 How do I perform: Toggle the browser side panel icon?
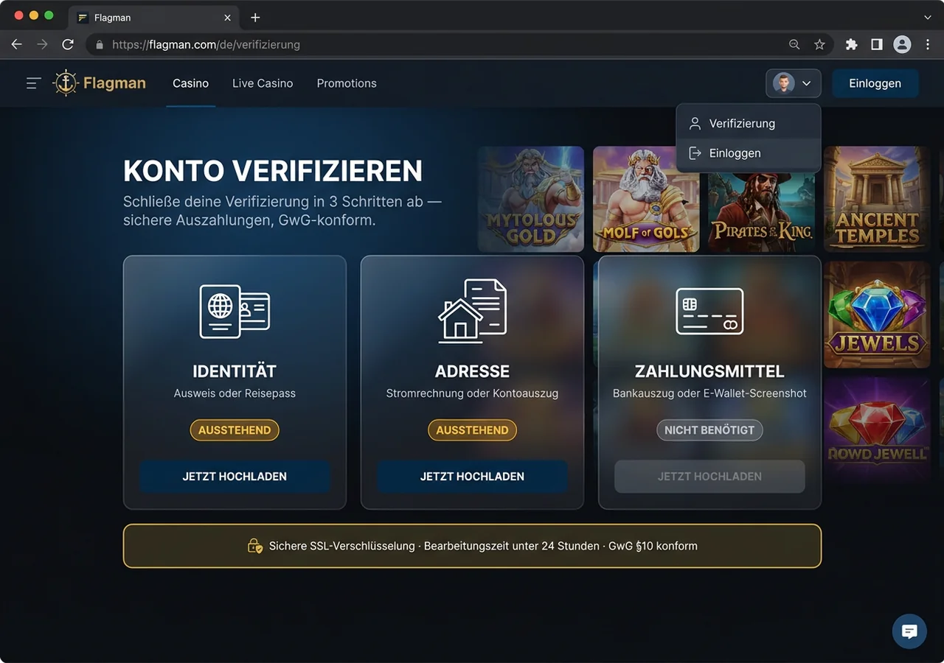click(x=877, y=44)
